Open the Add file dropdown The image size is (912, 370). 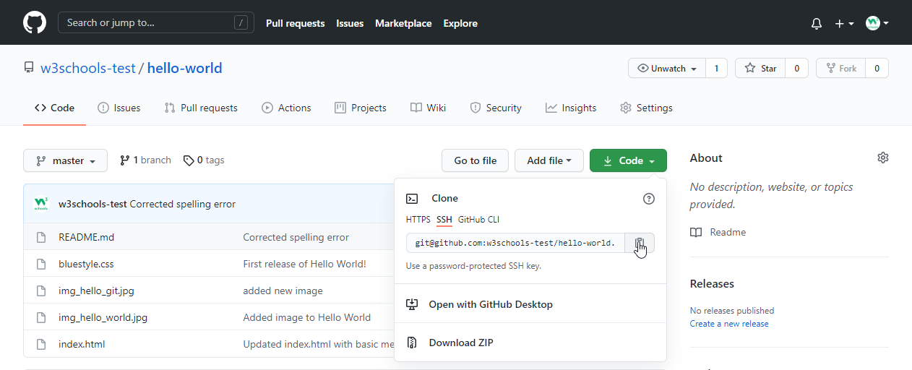pos(549,160)
